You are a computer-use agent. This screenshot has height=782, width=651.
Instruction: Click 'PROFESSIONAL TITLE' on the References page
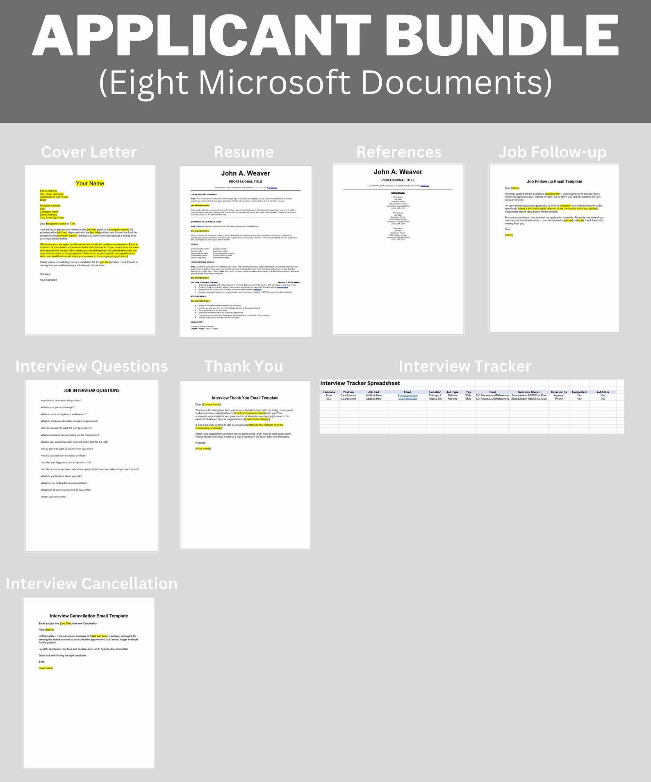398,180
